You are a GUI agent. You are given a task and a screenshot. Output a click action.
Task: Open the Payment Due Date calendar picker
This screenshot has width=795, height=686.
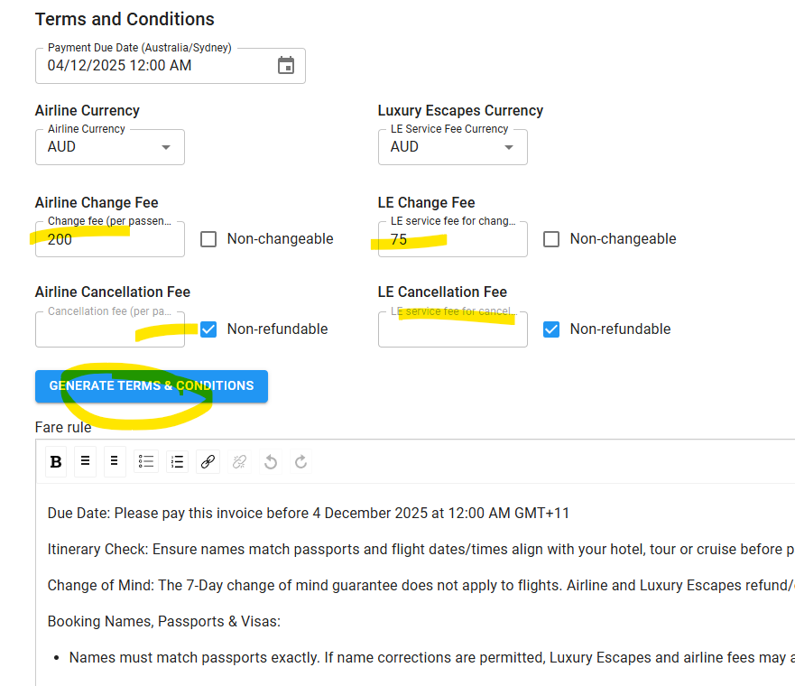286,66
